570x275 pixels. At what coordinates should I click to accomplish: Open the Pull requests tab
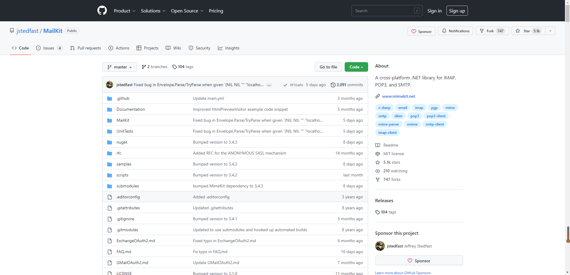pos(85,48)
